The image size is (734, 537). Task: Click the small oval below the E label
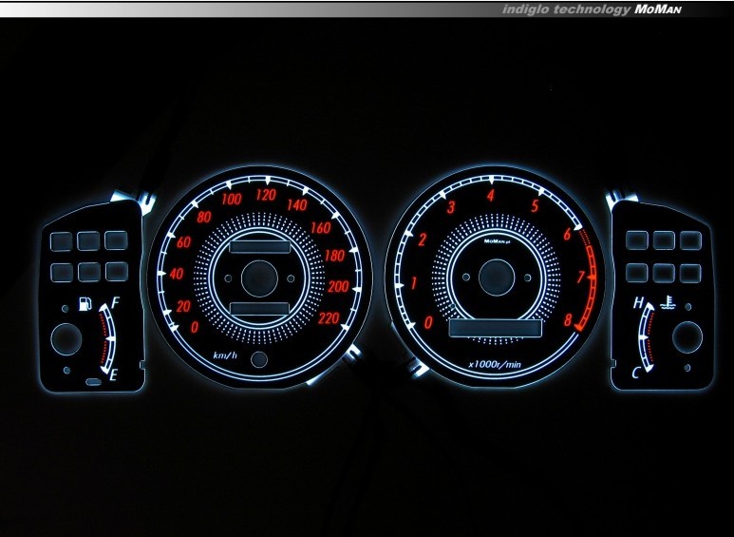point(94,381)
